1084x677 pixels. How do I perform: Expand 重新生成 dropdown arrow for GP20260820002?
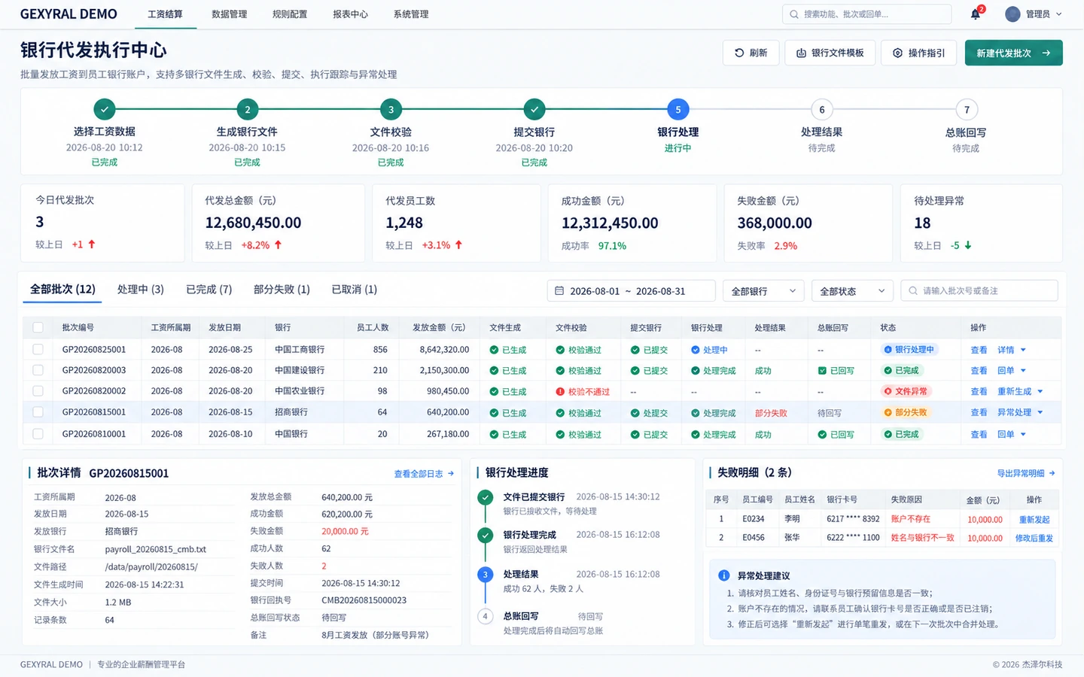pos(1040,391)
